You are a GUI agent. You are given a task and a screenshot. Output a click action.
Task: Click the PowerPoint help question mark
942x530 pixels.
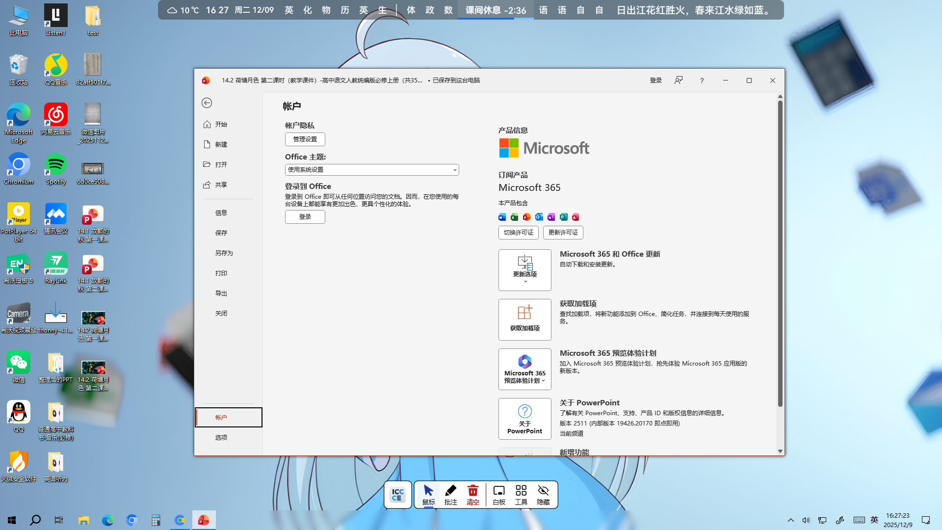702,80
